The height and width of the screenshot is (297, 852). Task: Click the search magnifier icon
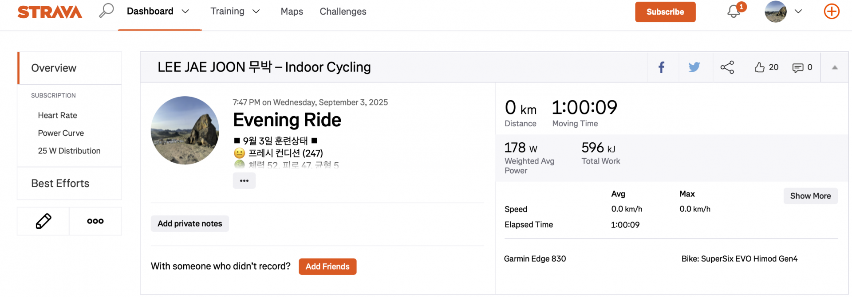[106, 11]
